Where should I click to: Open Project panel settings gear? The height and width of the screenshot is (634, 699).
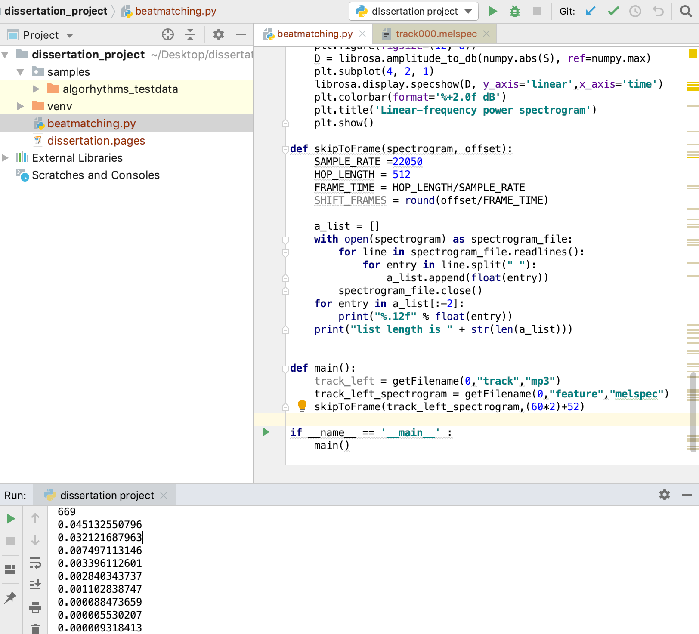coord(219,34)
